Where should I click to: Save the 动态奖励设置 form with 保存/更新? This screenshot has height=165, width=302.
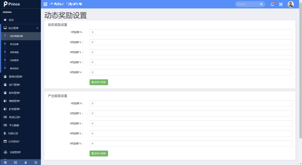99,82
